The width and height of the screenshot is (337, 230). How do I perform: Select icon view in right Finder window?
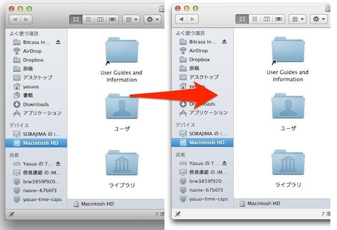click(x=242, y=19)
